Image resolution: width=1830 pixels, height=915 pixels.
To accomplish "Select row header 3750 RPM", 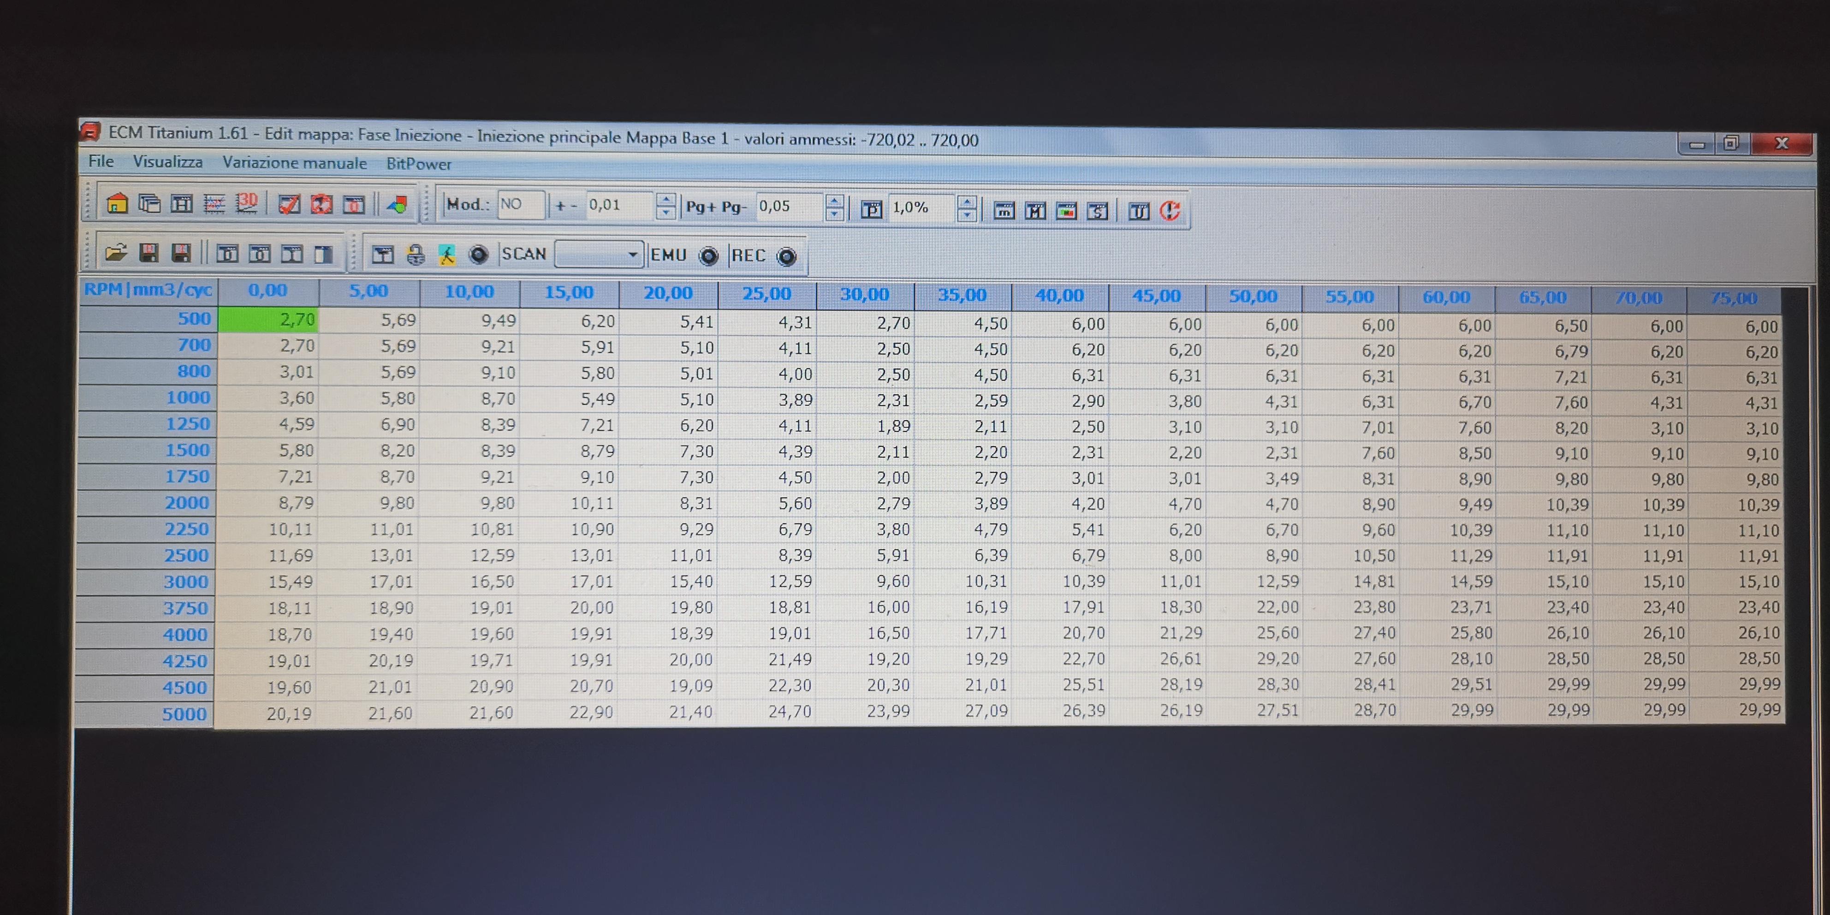I will pos(146,608).
